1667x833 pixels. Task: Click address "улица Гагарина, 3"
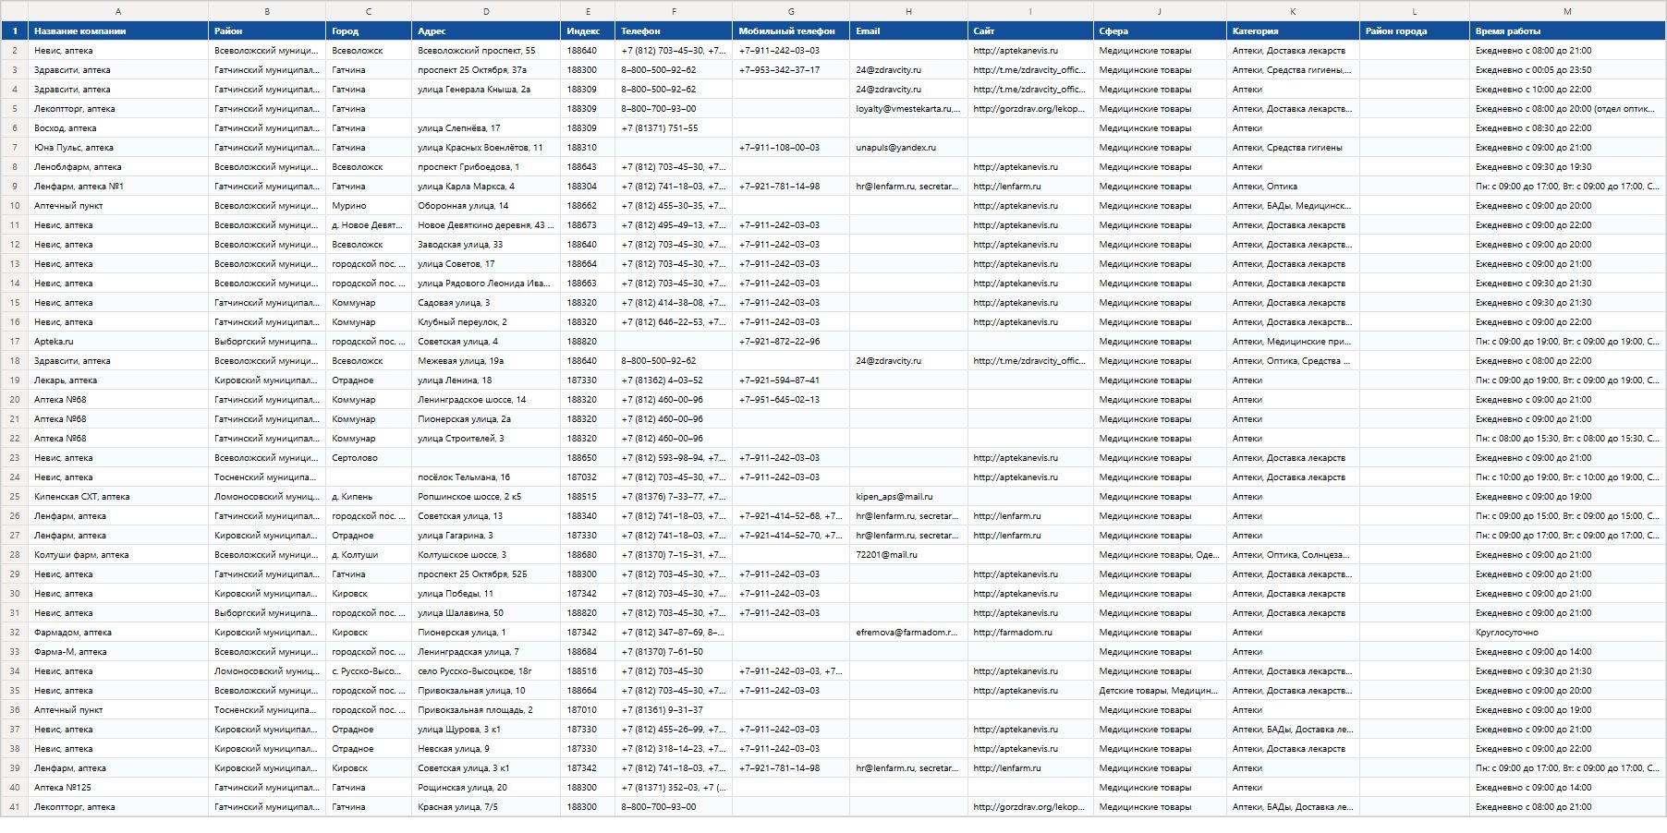486,536
